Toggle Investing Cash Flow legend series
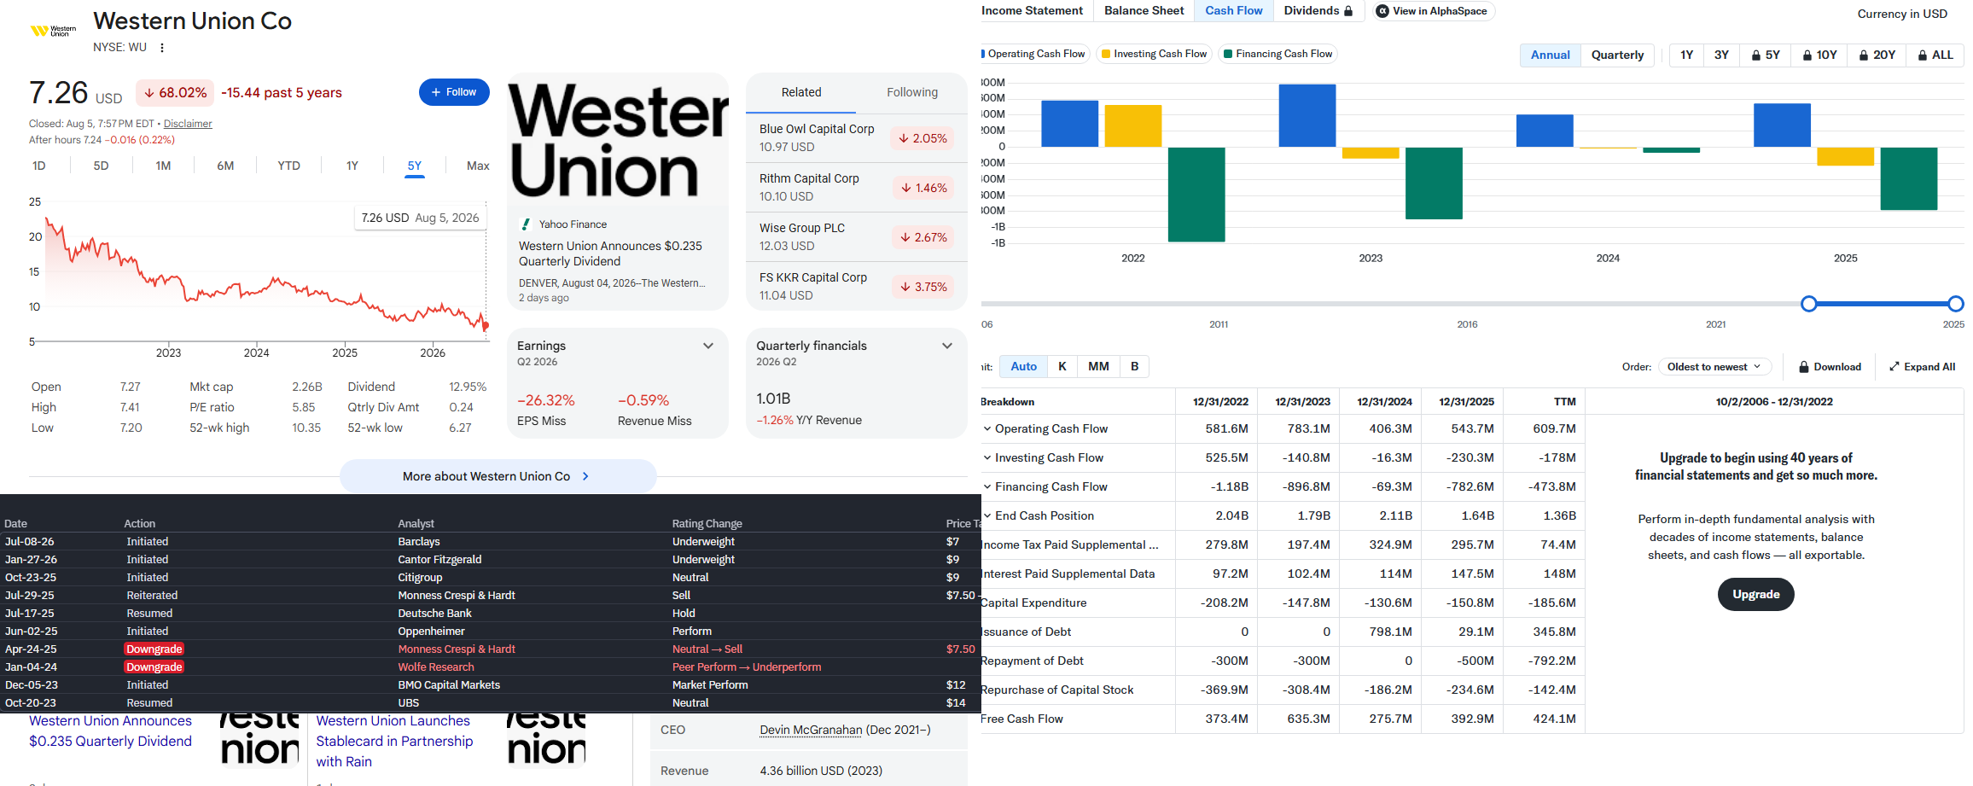Image resolution: width=1973 pixels, height=786 pixels. click(1154, 54)
